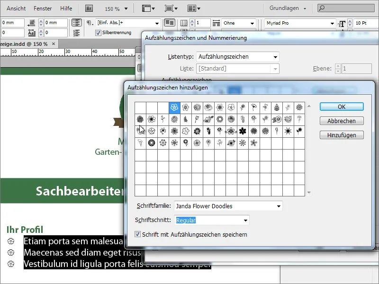Click the span columns icon beside Ohne
The image size is (379, 284).
(216, 23)
